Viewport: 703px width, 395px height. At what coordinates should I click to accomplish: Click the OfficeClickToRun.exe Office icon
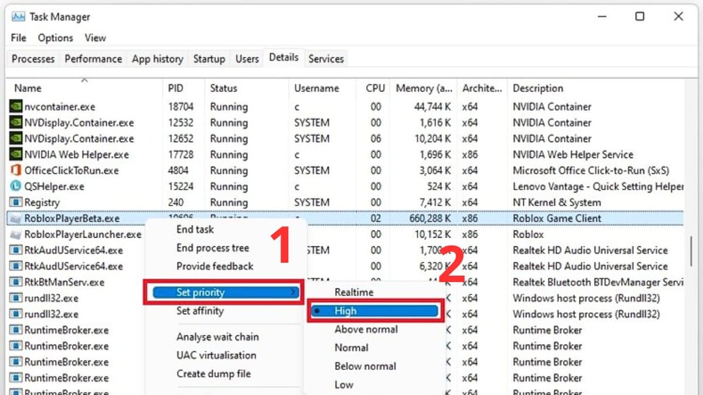click(x=16, y=170)
